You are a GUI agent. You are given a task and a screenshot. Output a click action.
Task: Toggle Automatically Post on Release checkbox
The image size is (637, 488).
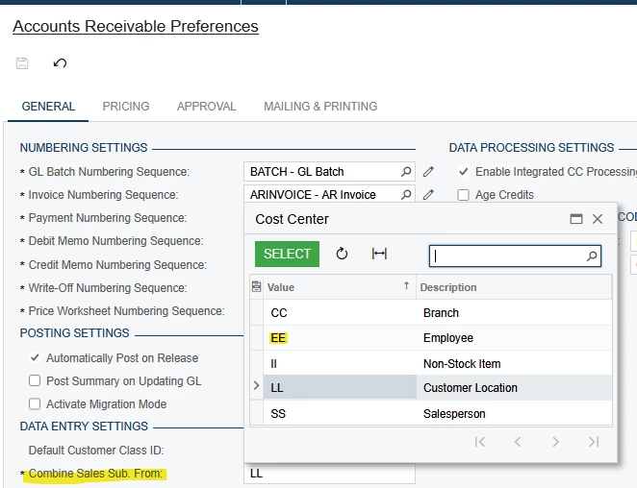pos(36,358)
